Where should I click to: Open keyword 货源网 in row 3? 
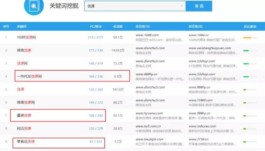pos(22,63)
